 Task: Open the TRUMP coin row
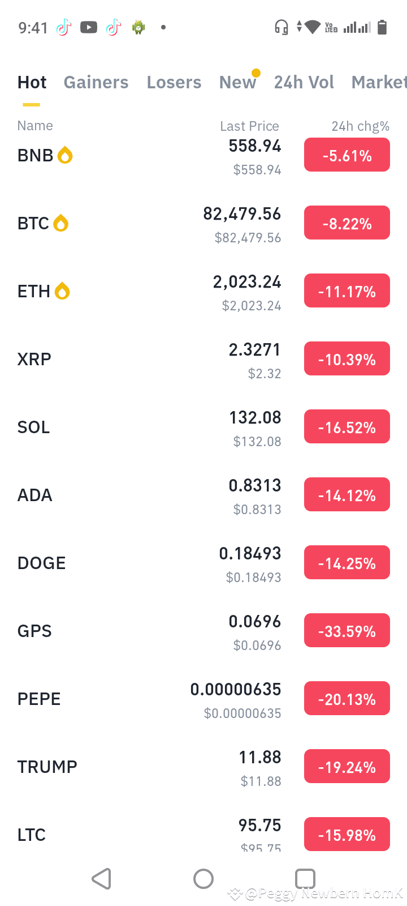[x=203, y=767]
